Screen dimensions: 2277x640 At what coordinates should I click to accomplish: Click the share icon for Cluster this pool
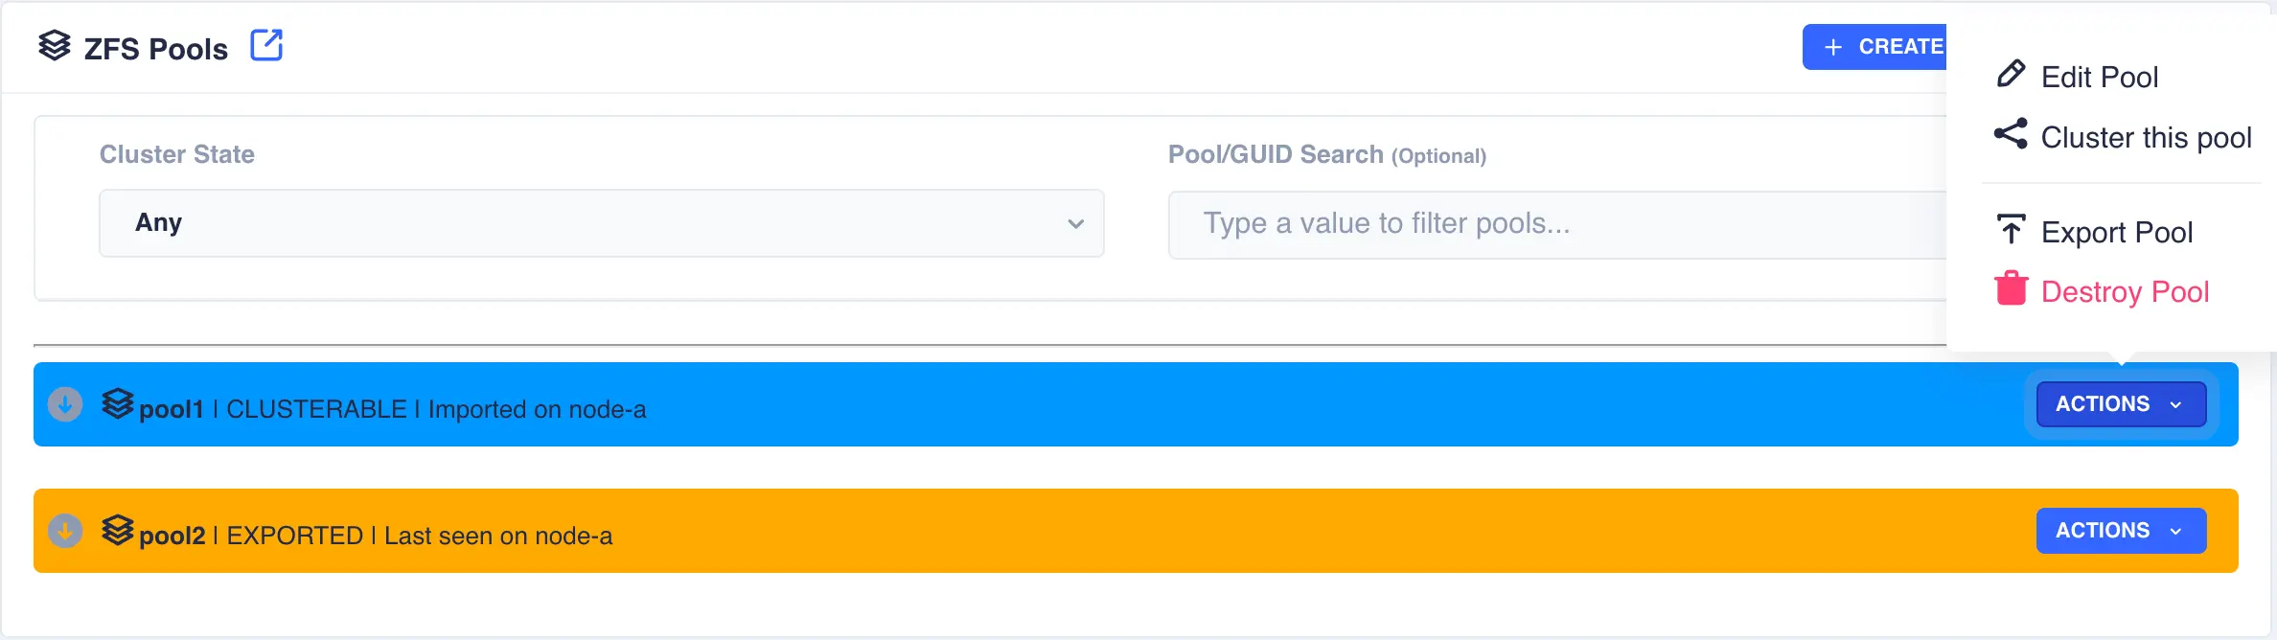(x=2011, y=134)
